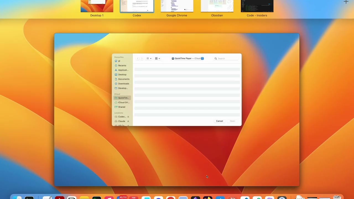This screenshot has width=354, height=199.
Task: Select QuickTime folder under iCloud
Action: click(x=122, y=98)
